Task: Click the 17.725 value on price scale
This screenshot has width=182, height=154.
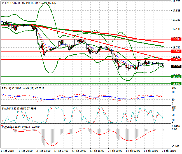Action: point(176,2)
